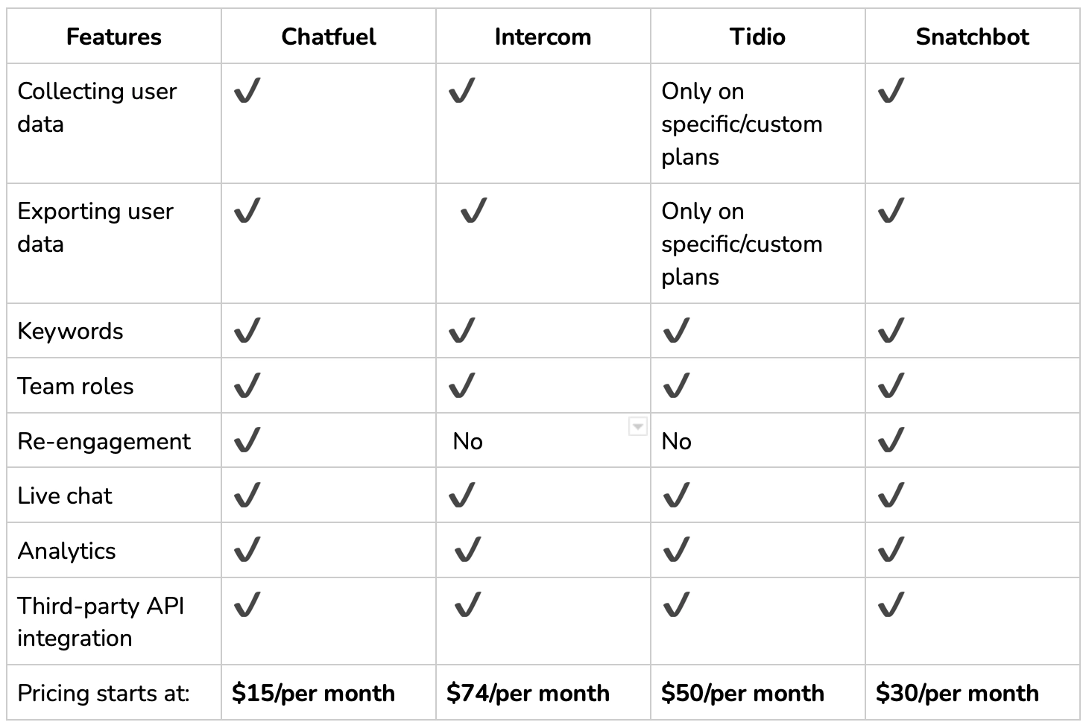Click Chatfuel's Re-engagement checkmark
This screenshot has height=725, width=1086.
(x=247, y=440)
